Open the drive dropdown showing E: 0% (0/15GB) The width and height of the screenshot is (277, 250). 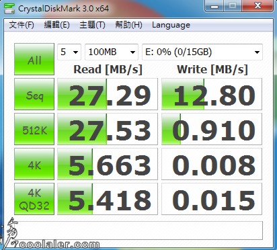tap(202, 52)
